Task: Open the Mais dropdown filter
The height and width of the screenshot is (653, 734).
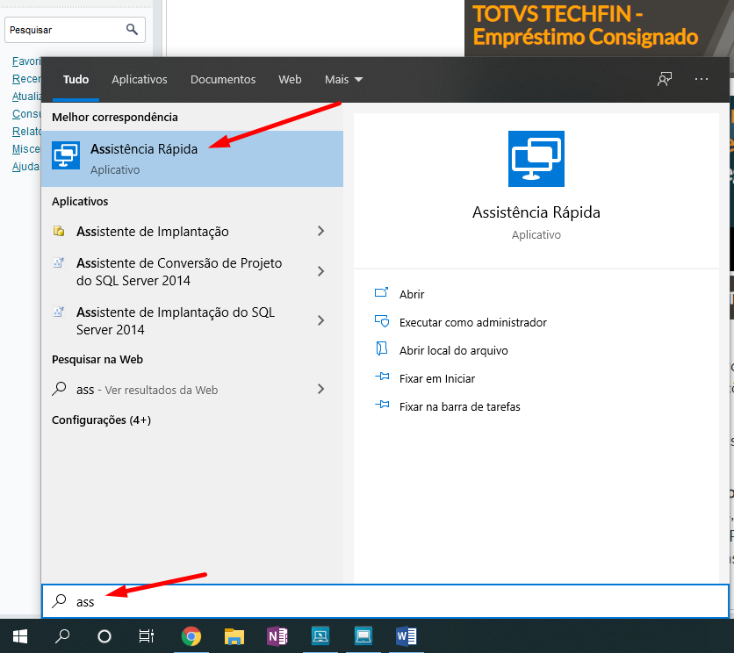Action: coord(343,80)
